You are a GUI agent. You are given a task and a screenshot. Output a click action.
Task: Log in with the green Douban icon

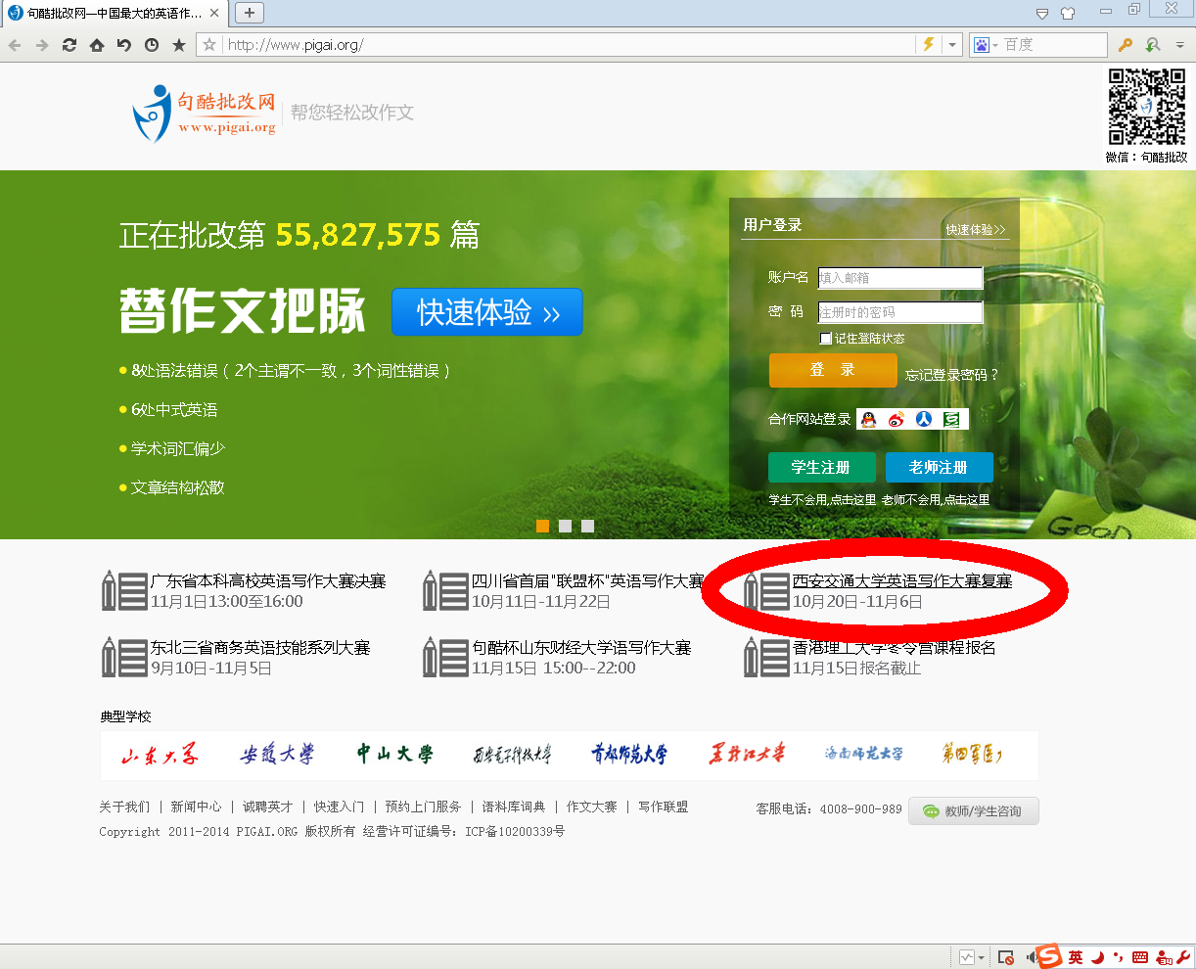951,419
